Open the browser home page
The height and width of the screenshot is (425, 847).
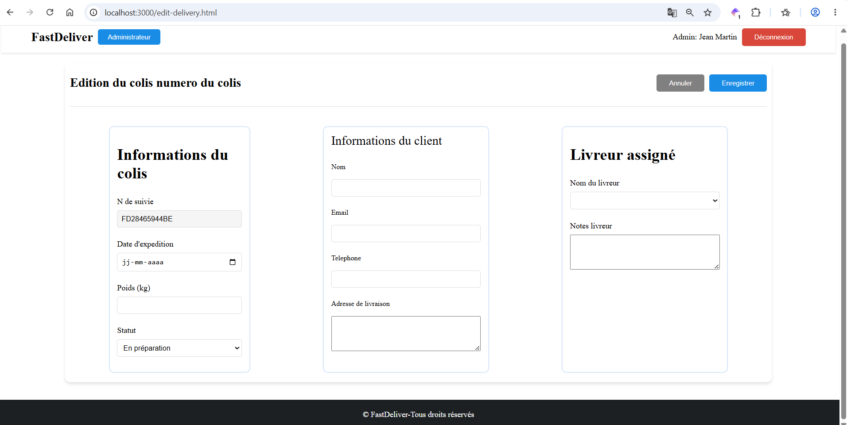[x=70, y=12]
